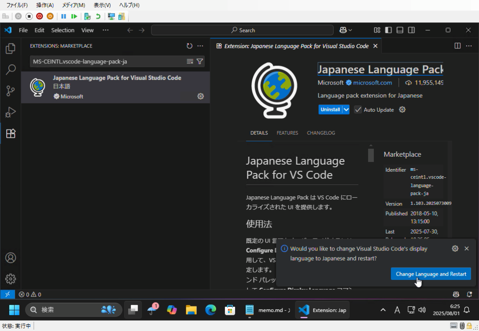
Task: Open manage gear for Japanese Language Pack row
Action: click(x=200, y=96)
